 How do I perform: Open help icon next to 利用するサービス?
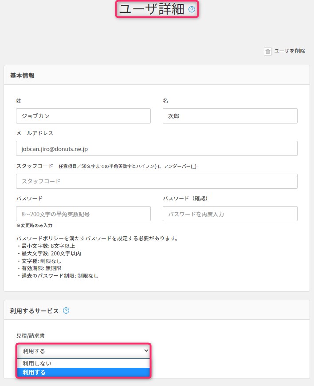click(66, 311)
